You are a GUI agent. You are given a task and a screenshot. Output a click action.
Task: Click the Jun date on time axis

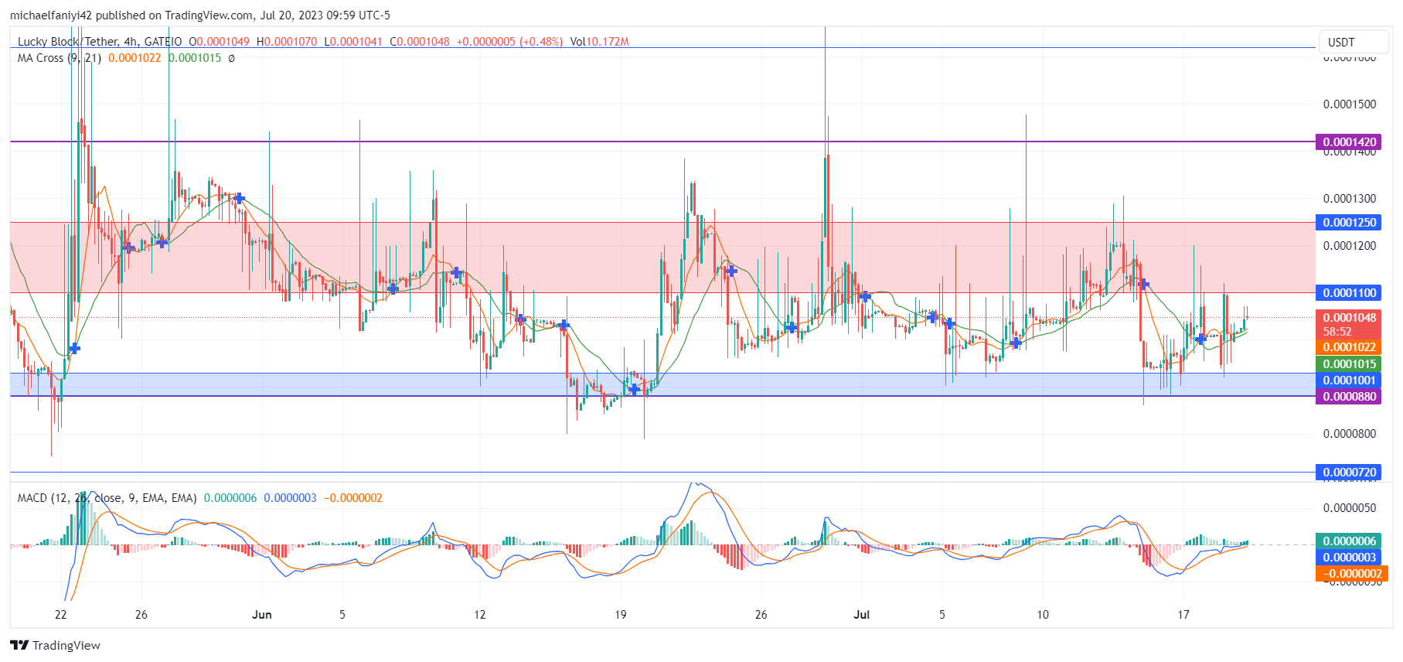(x=262, y=615)
